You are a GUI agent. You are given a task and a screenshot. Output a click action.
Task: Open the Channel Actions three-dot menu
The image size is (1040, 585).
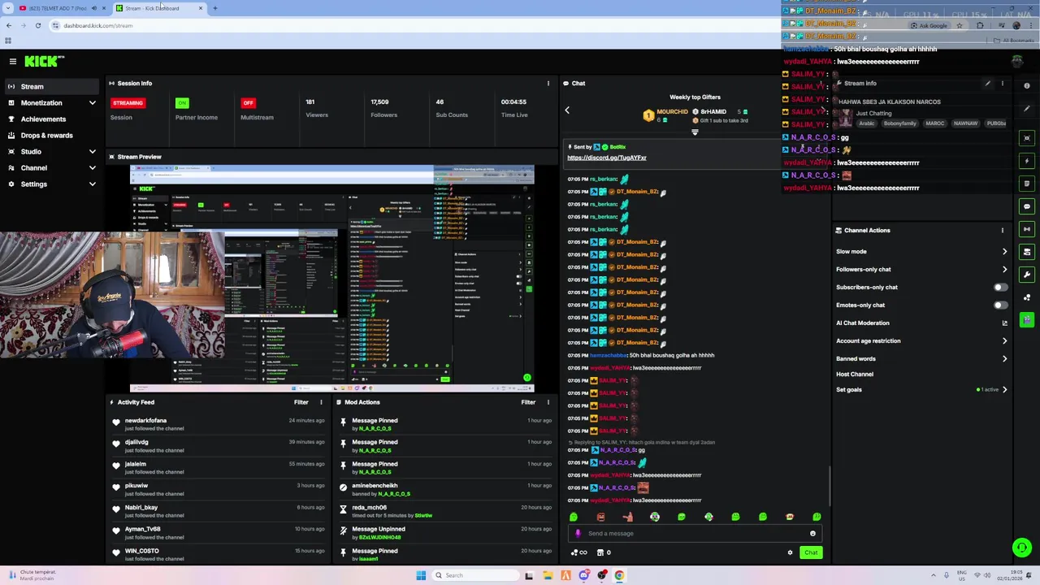[1002, 230]
